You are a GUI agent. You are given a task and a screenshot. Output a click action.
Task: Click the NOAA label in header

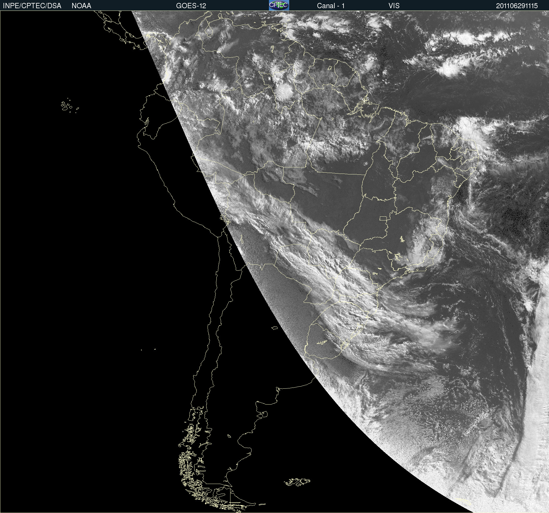81,6
